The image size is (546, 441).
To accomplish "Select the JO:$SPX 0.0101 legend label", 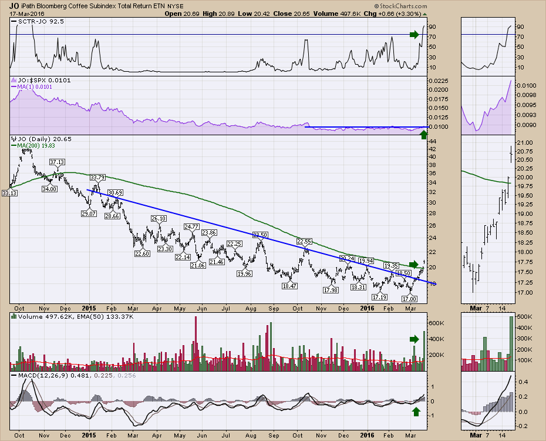I will click(x=44, y=80).
